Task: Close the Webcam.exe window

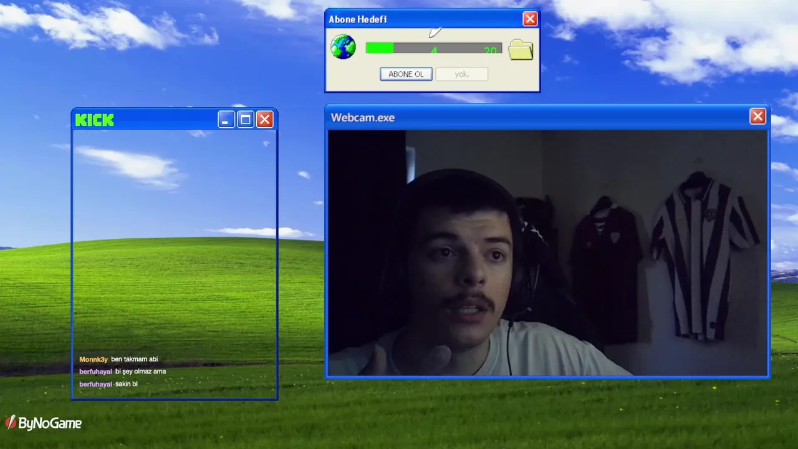Action: tap(757, 117)
